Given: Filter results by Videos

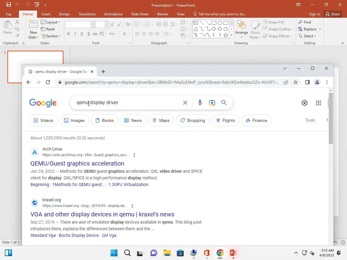Looking at the screenshot, I should point(43,120).
